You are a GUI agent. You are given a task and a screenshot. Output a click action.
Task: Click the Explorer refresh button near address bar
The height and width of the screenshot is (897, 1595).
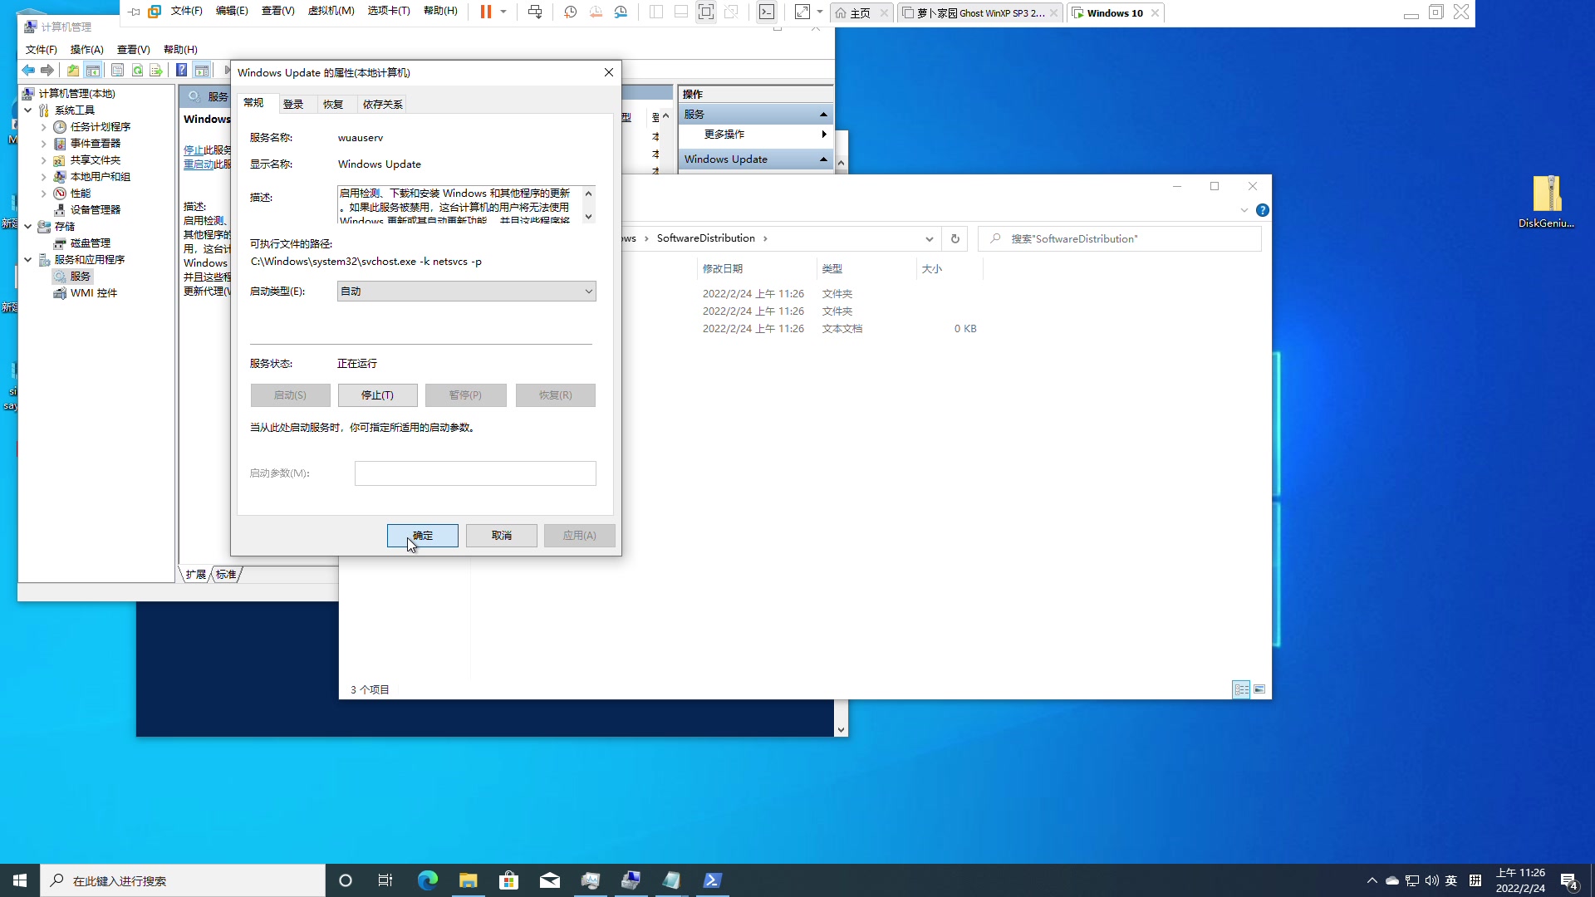click(955, 239)
